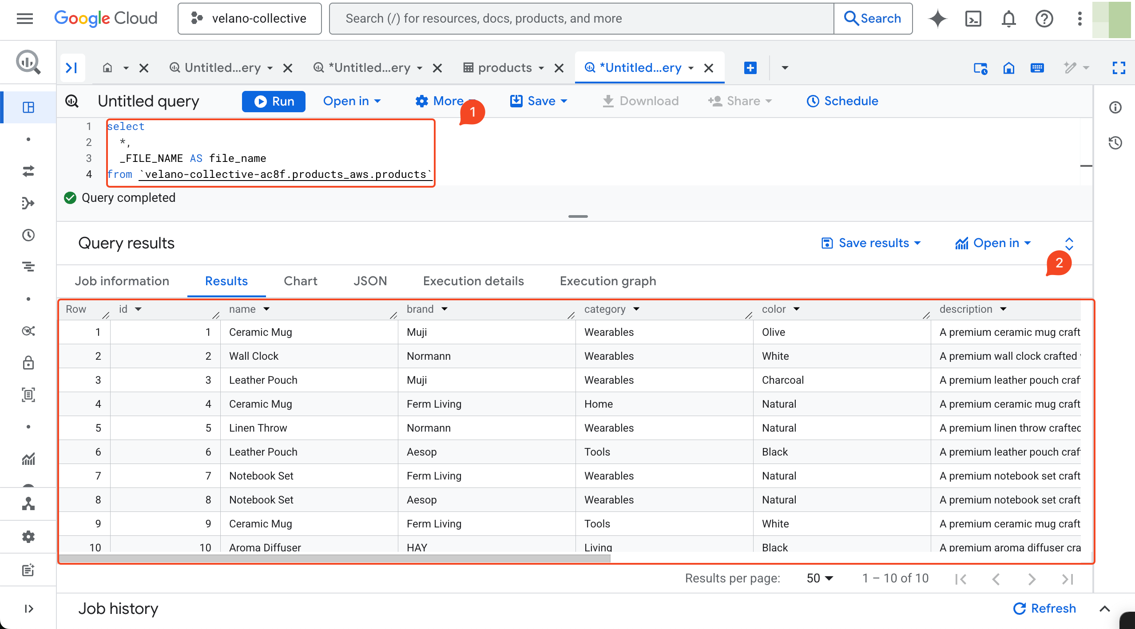Open the Execution graph tab

coord(608,281)
